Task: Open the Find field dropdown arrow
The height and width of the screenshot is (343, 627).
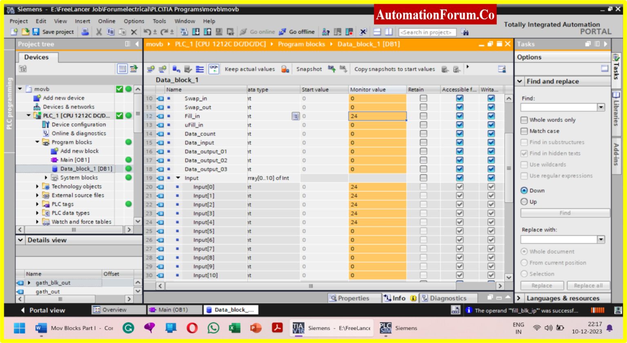Action: point(600,107)
